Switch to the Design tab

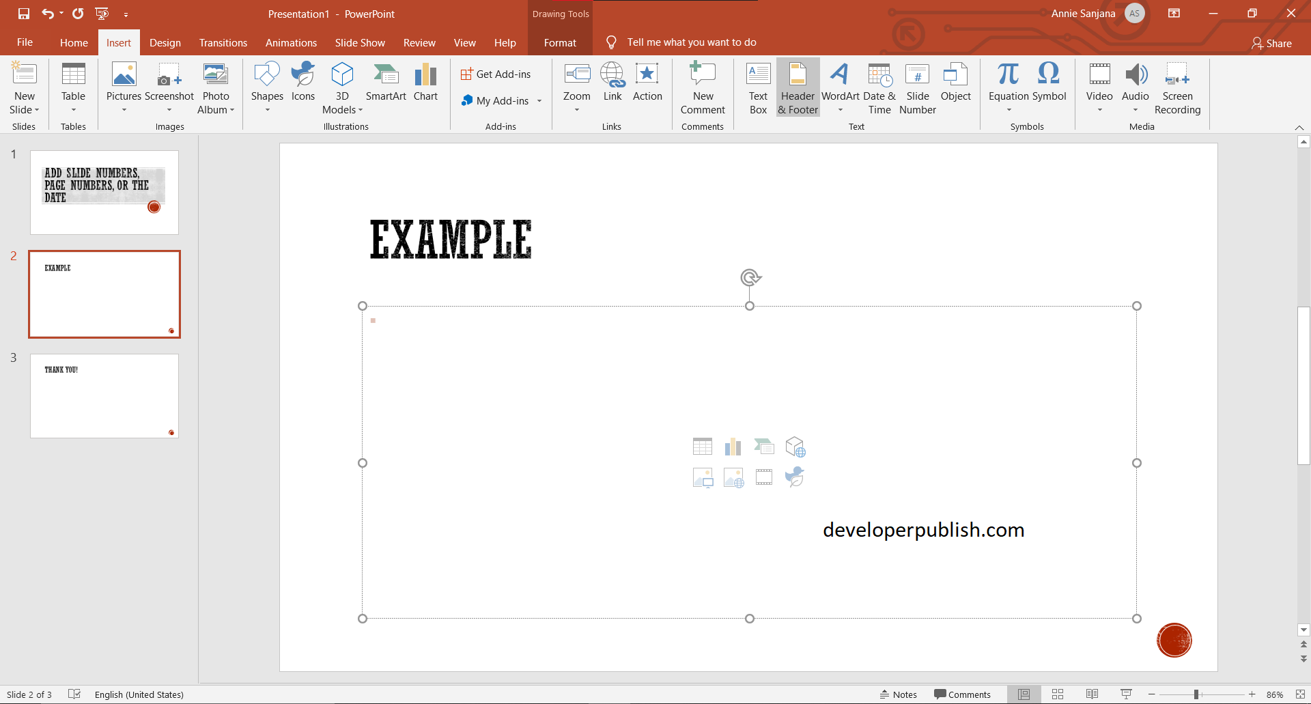pyautogui.click(x=165, y=42)
